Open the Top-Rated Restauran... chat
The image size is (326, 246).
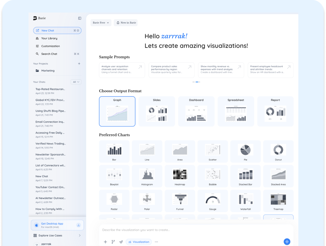[50, 91]
